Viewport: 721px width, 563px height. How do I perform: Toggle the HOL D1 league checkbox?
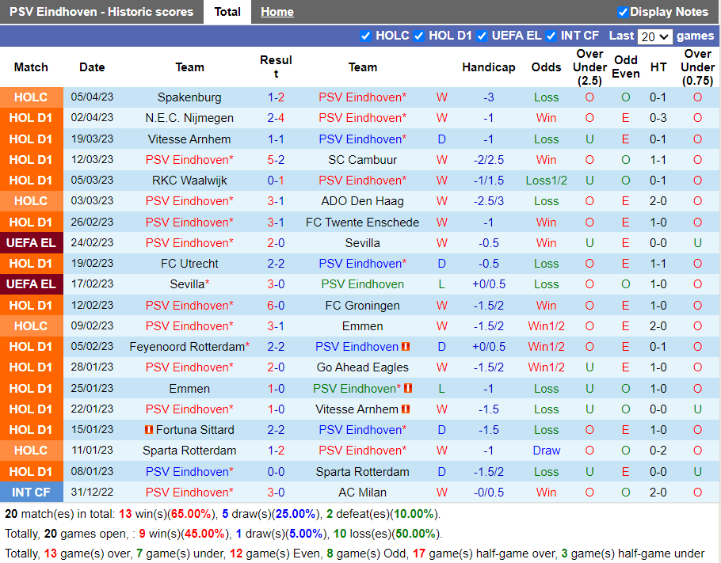point(418,36)
